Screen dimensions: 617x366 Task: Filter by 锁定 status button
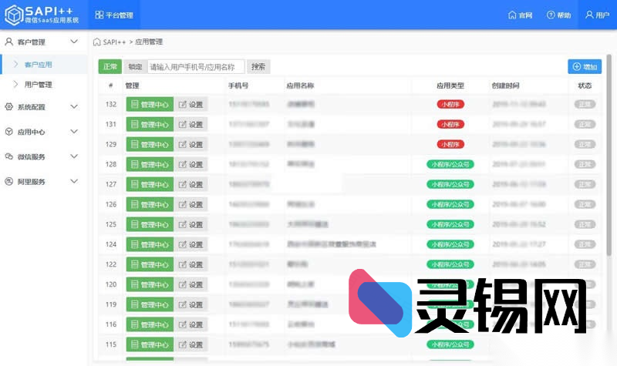135,67
